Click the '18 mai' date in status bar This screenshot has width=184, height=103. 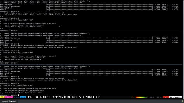tap(160, 97)
